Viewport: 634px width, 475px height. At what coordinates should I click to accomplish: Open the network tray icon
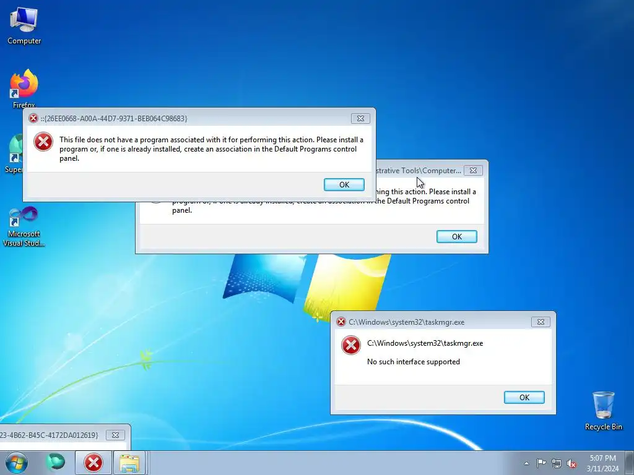coord(557,463)
